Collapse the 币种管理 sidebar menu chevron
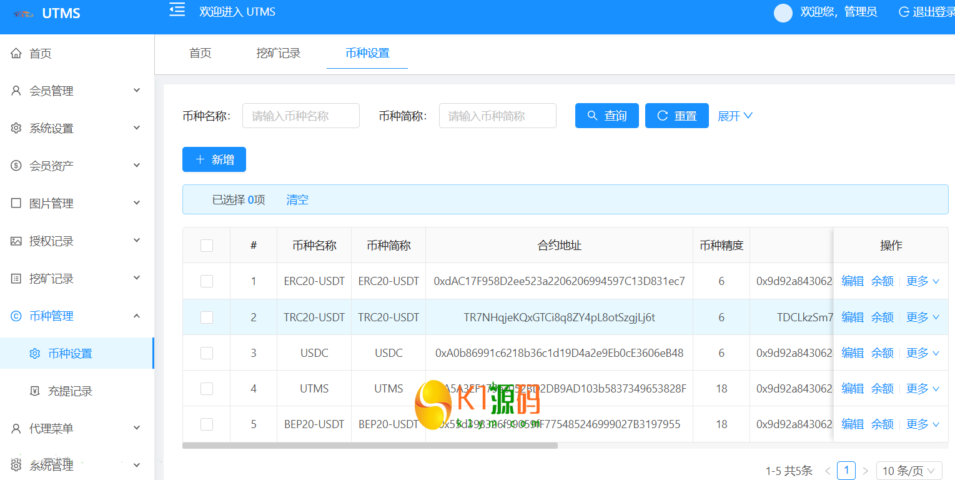Image resolution: width=955 pixels, height=480 pixels. 137,316
